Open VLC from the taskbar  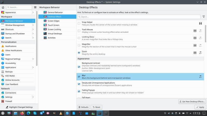click(61, 113)
